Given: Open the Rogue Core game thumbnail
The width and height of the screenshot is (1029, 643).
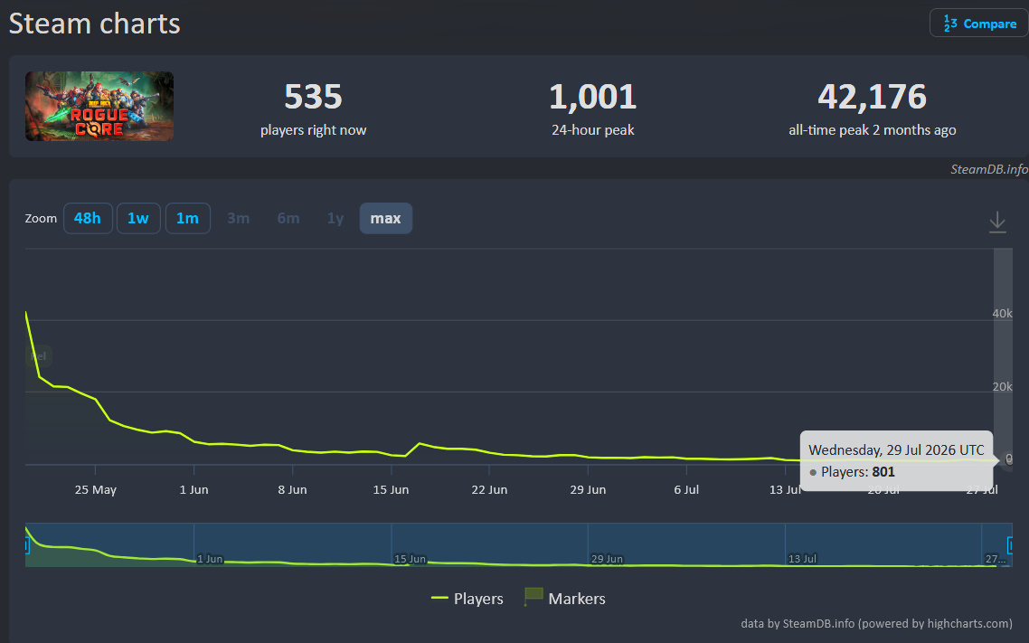Looking at the screenshot, I should (x=99, y=107).
